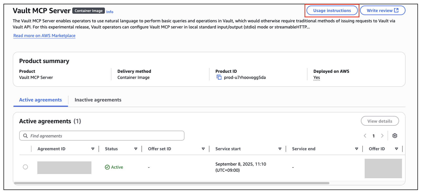Click the horizontal table scrollbar
The width and height of the screenshot is (423, 194).
(x=172, y=183)
